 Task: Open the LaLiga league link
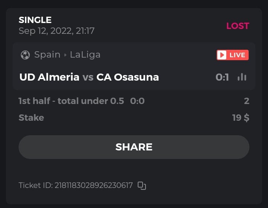(x=85, y=55)
